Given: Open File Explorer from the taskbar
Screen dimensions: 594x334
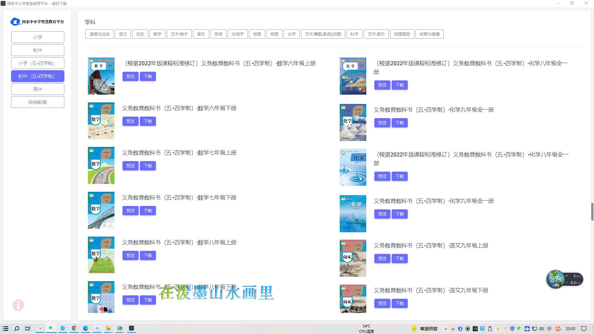Looking at the screenshot, I should [x=108, y=329].
